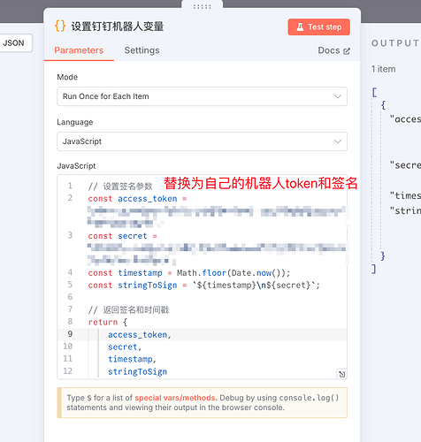Click the "acces" key in output JSON
Viewport: 421px width, 442px height.
click(405, 119)
